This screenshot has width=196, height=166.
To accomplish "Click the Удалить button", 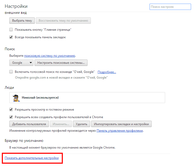I will pyautogui.click(x=82, y=124).
